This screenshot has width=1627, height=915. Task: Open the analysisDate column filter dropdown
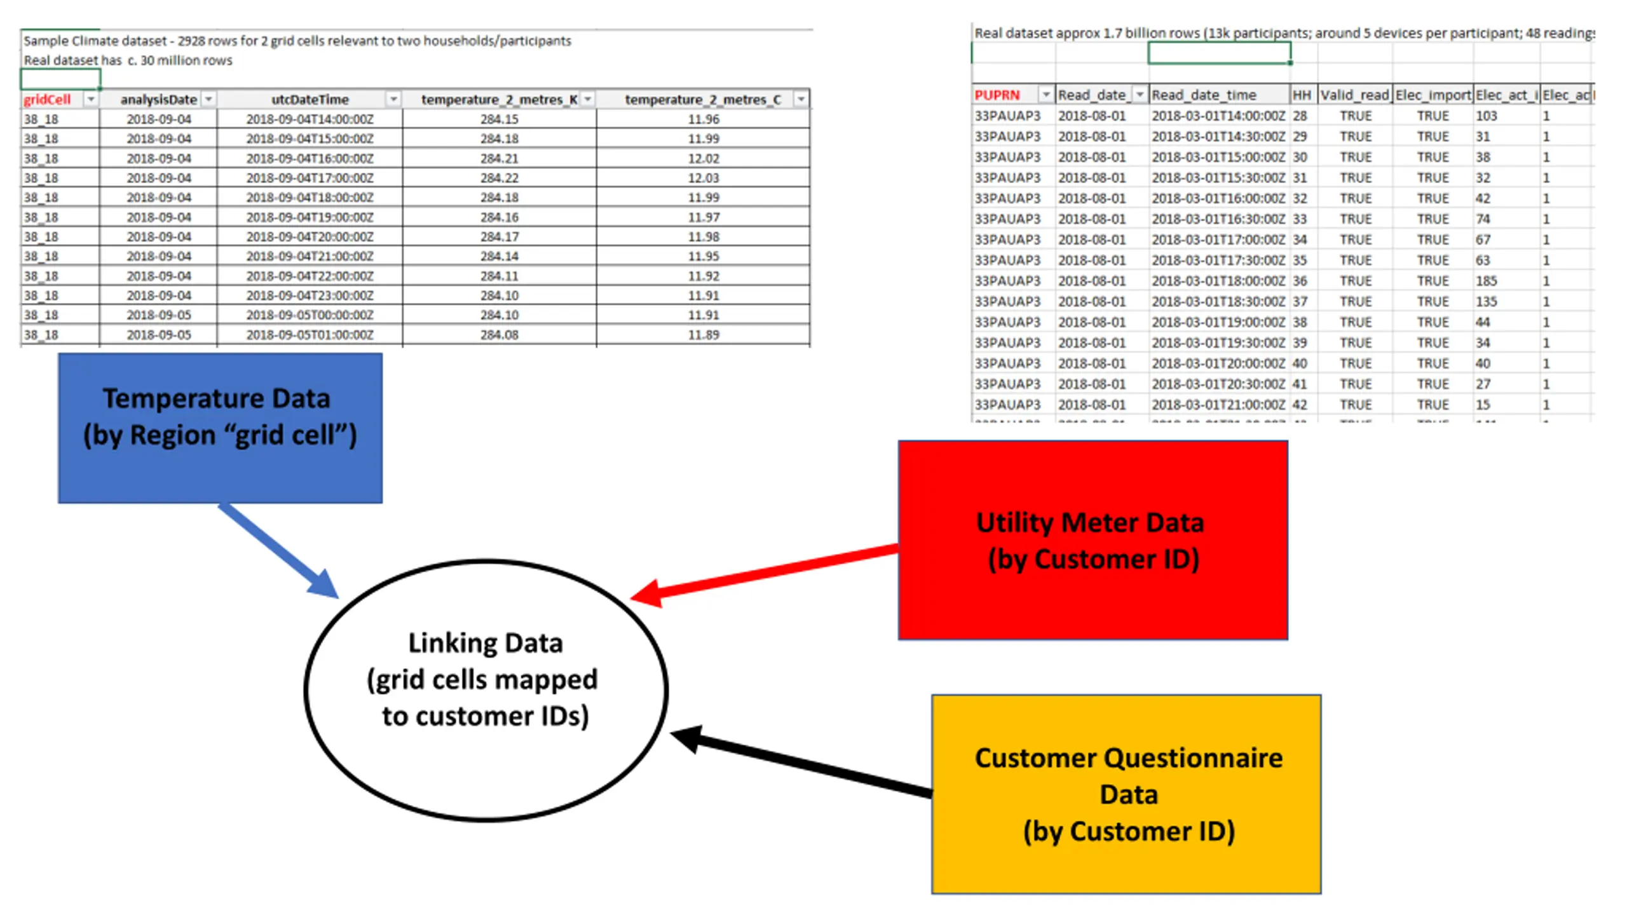tap(208, 99)
